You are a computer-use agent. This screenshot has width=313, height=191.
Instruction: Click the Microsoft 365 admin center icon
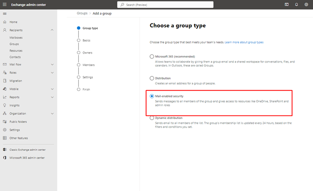pyautogui.click(x=5, y=157)
